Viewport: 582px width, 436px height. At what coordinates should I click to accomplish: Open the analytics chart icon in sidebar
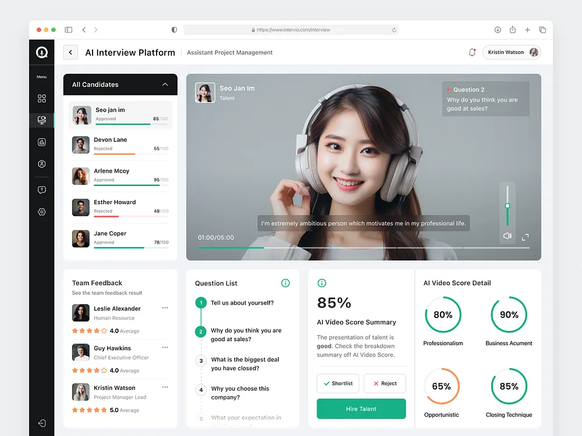coord(41,142)
